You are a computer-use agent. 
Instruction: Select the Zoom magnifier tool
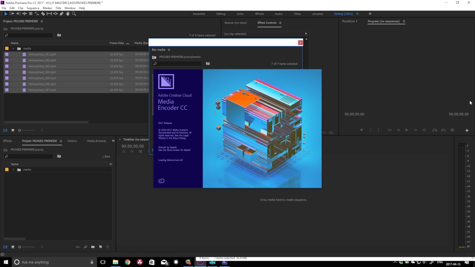click(74, 14)
